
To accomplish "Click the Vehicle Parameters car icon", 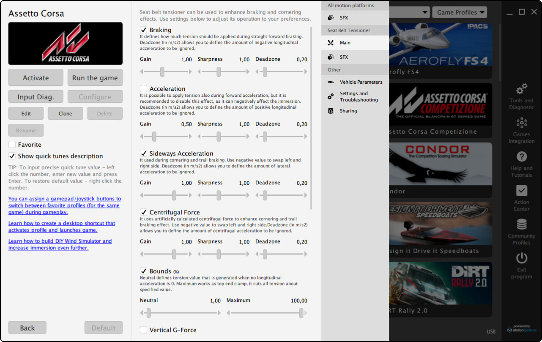I will pos(331,82).
